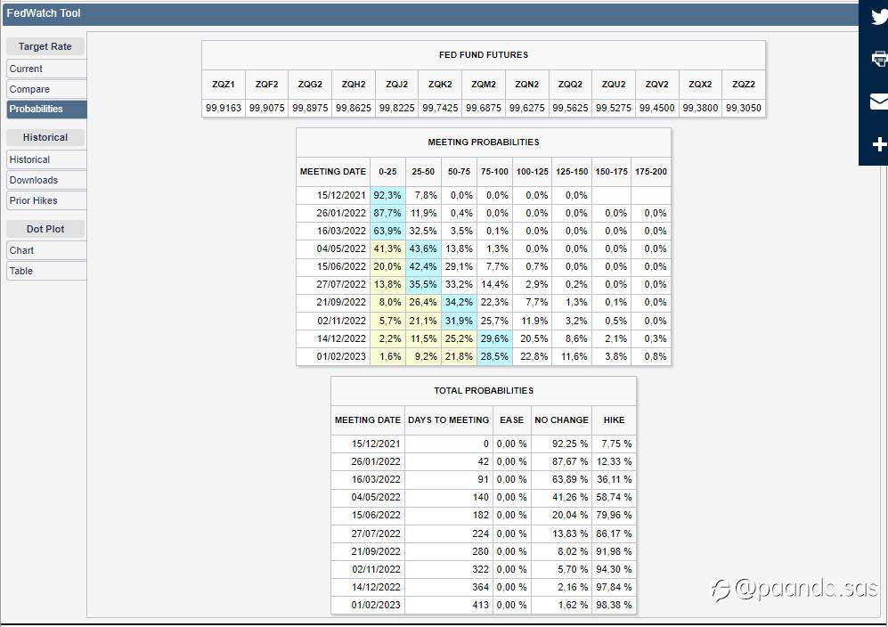Click the email envelope icon
Image resolution: width=888 pixels, height=627 pixels.
[879, 102]
